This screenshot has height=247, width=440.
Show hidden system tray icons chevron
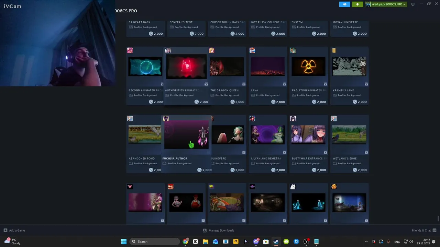click(x=366, y=242)
